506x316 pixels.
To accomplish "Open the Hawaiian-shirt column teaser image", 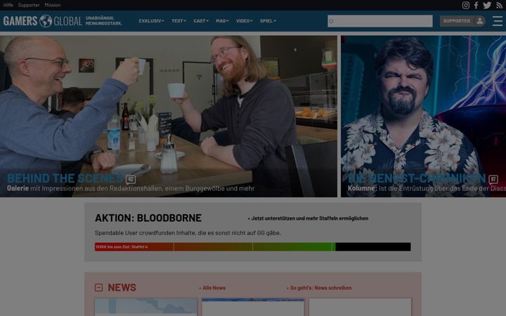I will point(423,116).
